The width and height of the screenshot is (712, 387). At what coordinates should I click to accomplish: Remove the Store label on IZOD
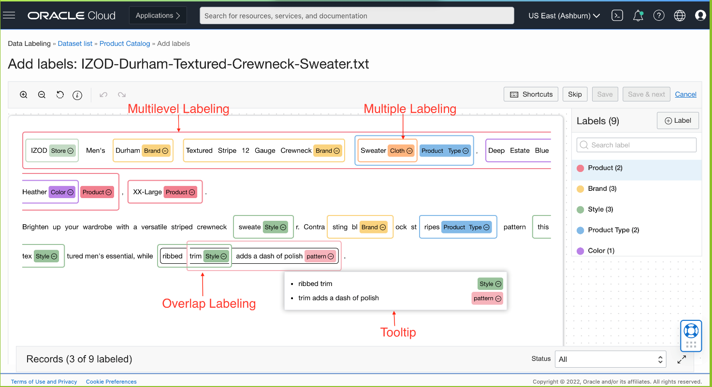(71, 151)
